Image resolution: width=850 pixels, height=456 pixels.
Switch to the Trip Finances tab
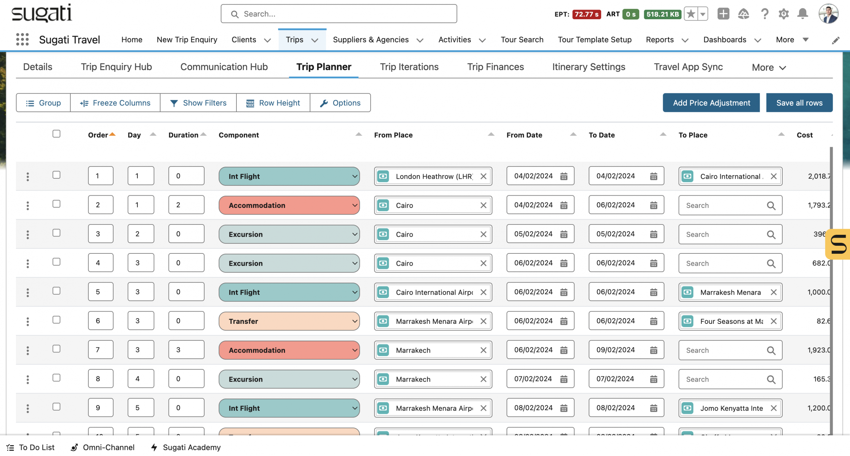495,67
